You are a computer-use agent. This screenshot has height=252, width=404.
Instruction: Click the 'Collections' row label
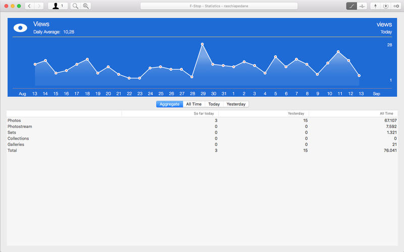(18, 138)
